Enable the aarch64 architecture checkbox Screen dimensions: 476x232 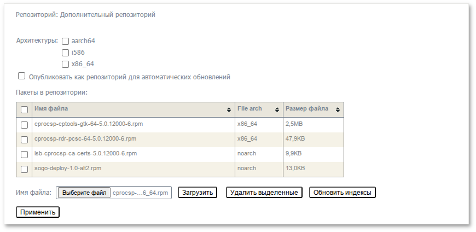point(66,41)
